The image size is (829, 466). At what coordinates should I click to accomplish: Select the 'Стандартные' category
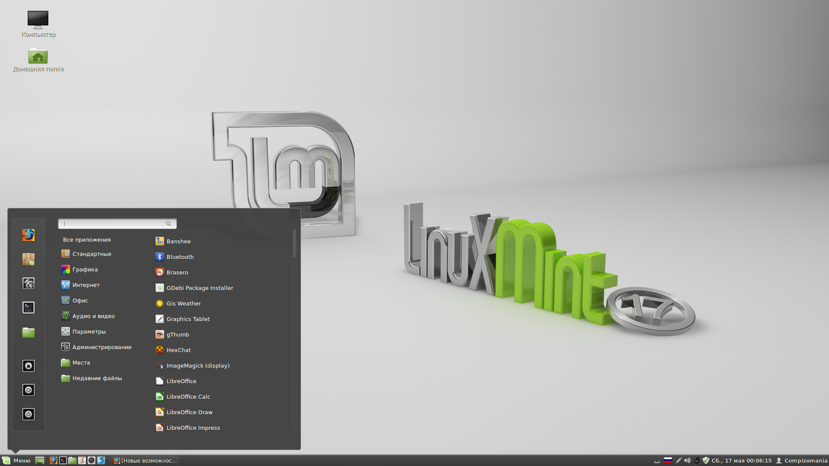(86, 254)
